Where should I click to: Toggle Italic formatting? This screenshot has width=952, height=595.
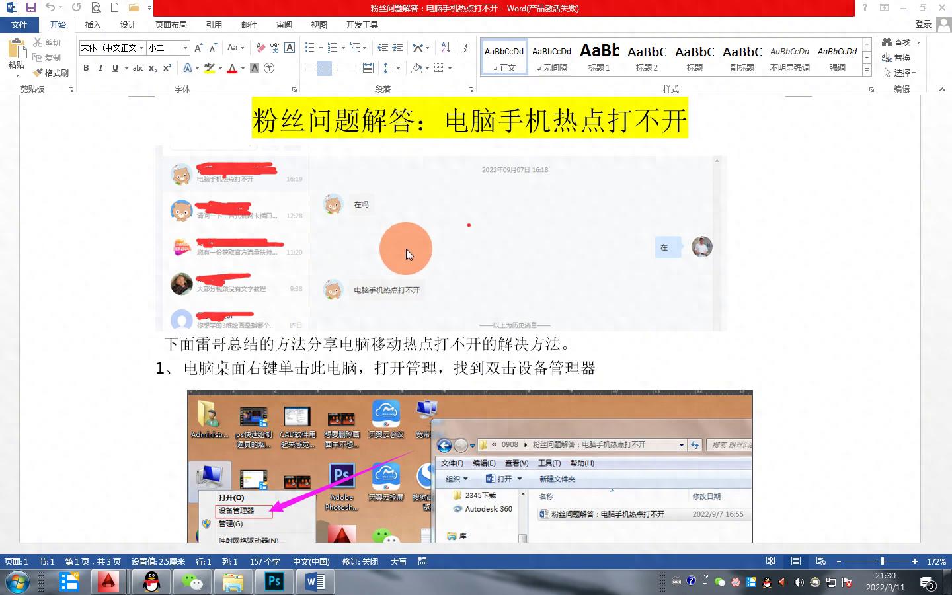point(100,68)
